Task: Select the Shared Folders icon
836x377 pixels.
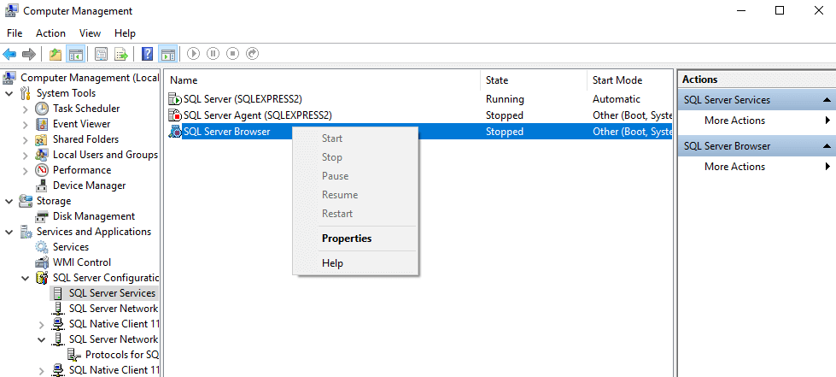Action: click(42, 139)
